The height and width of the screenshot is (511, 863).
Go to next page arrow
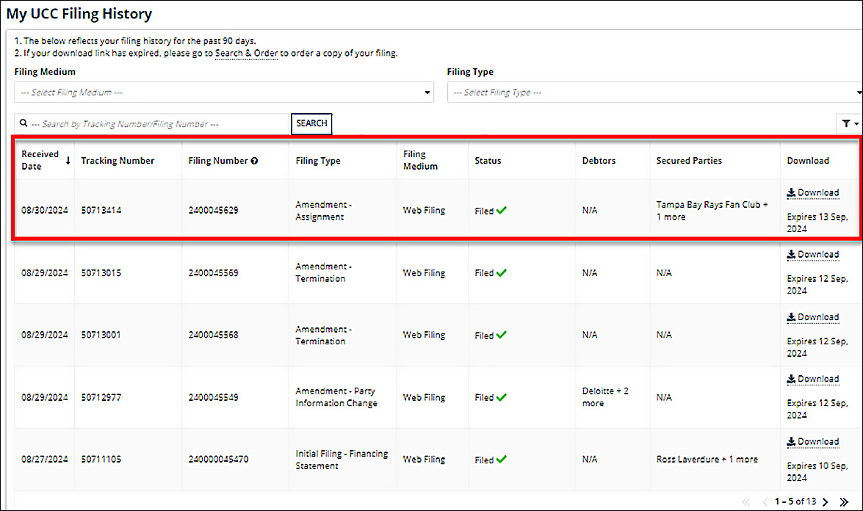pyautogui.click(x=826, y=501)
